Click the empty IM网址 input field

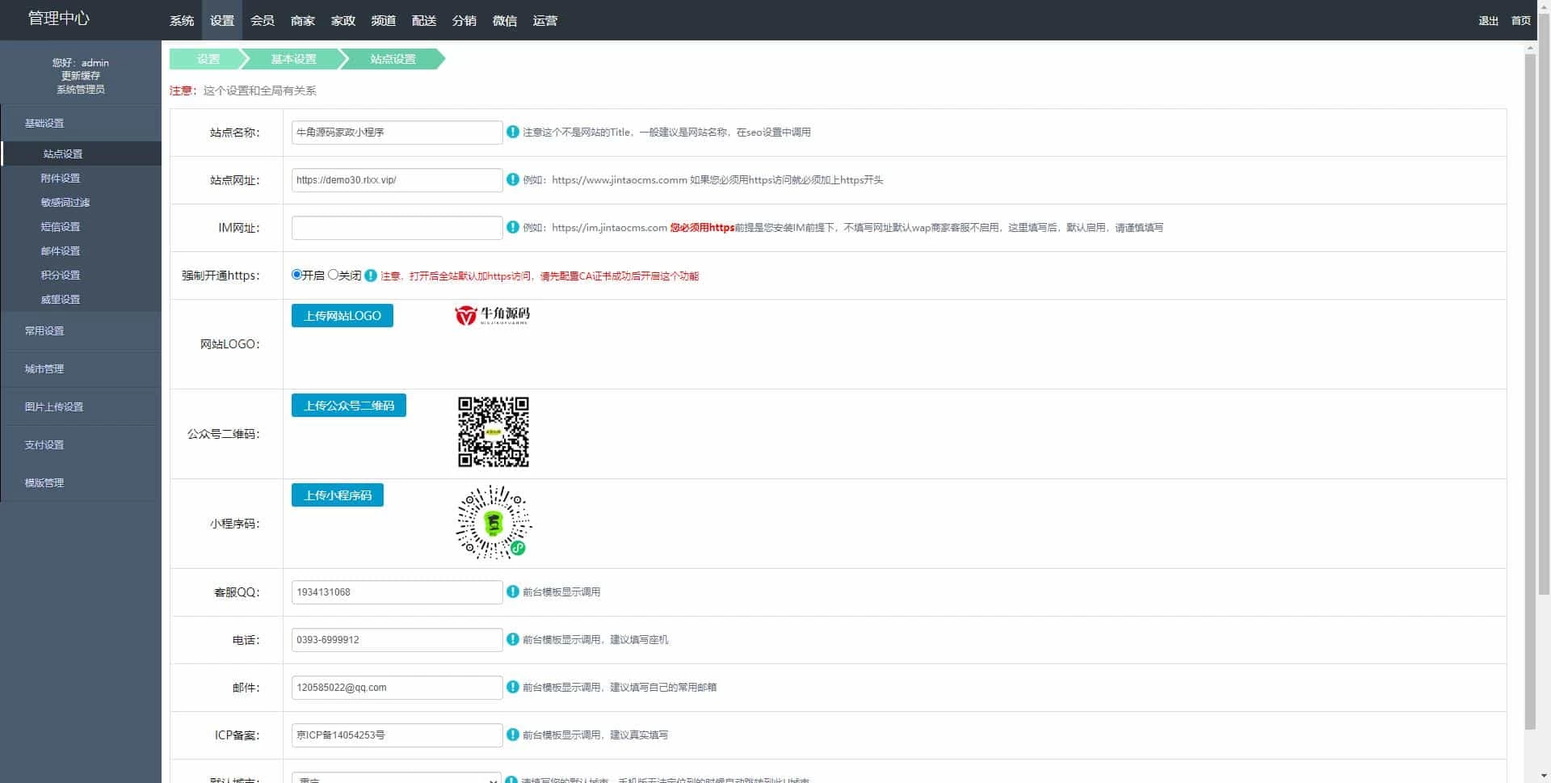pos(397,228)
